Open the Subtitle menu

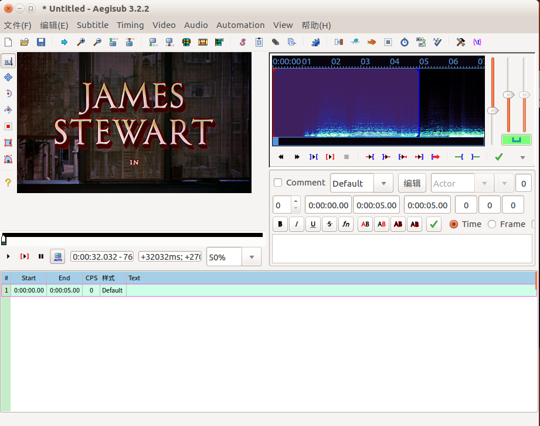coord(93,25)
